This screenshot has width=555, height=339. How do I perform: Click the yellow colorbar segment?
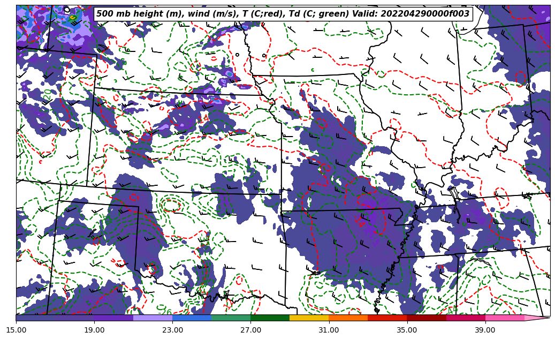(309, 318)
